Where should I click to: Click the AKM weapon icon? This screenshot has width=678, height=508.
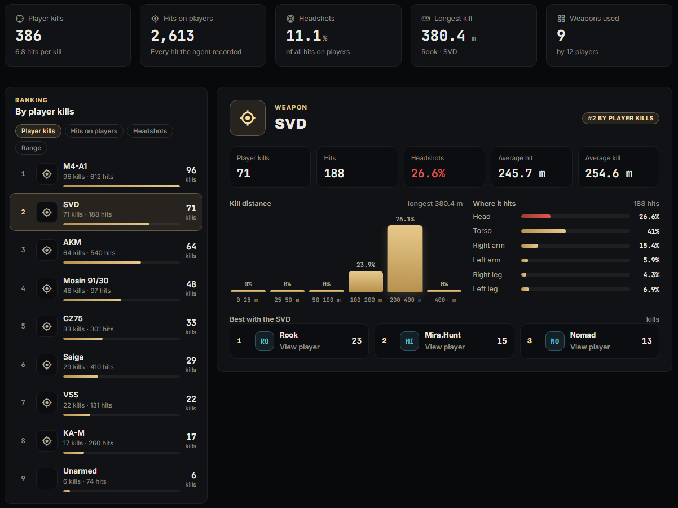(47, 250)
